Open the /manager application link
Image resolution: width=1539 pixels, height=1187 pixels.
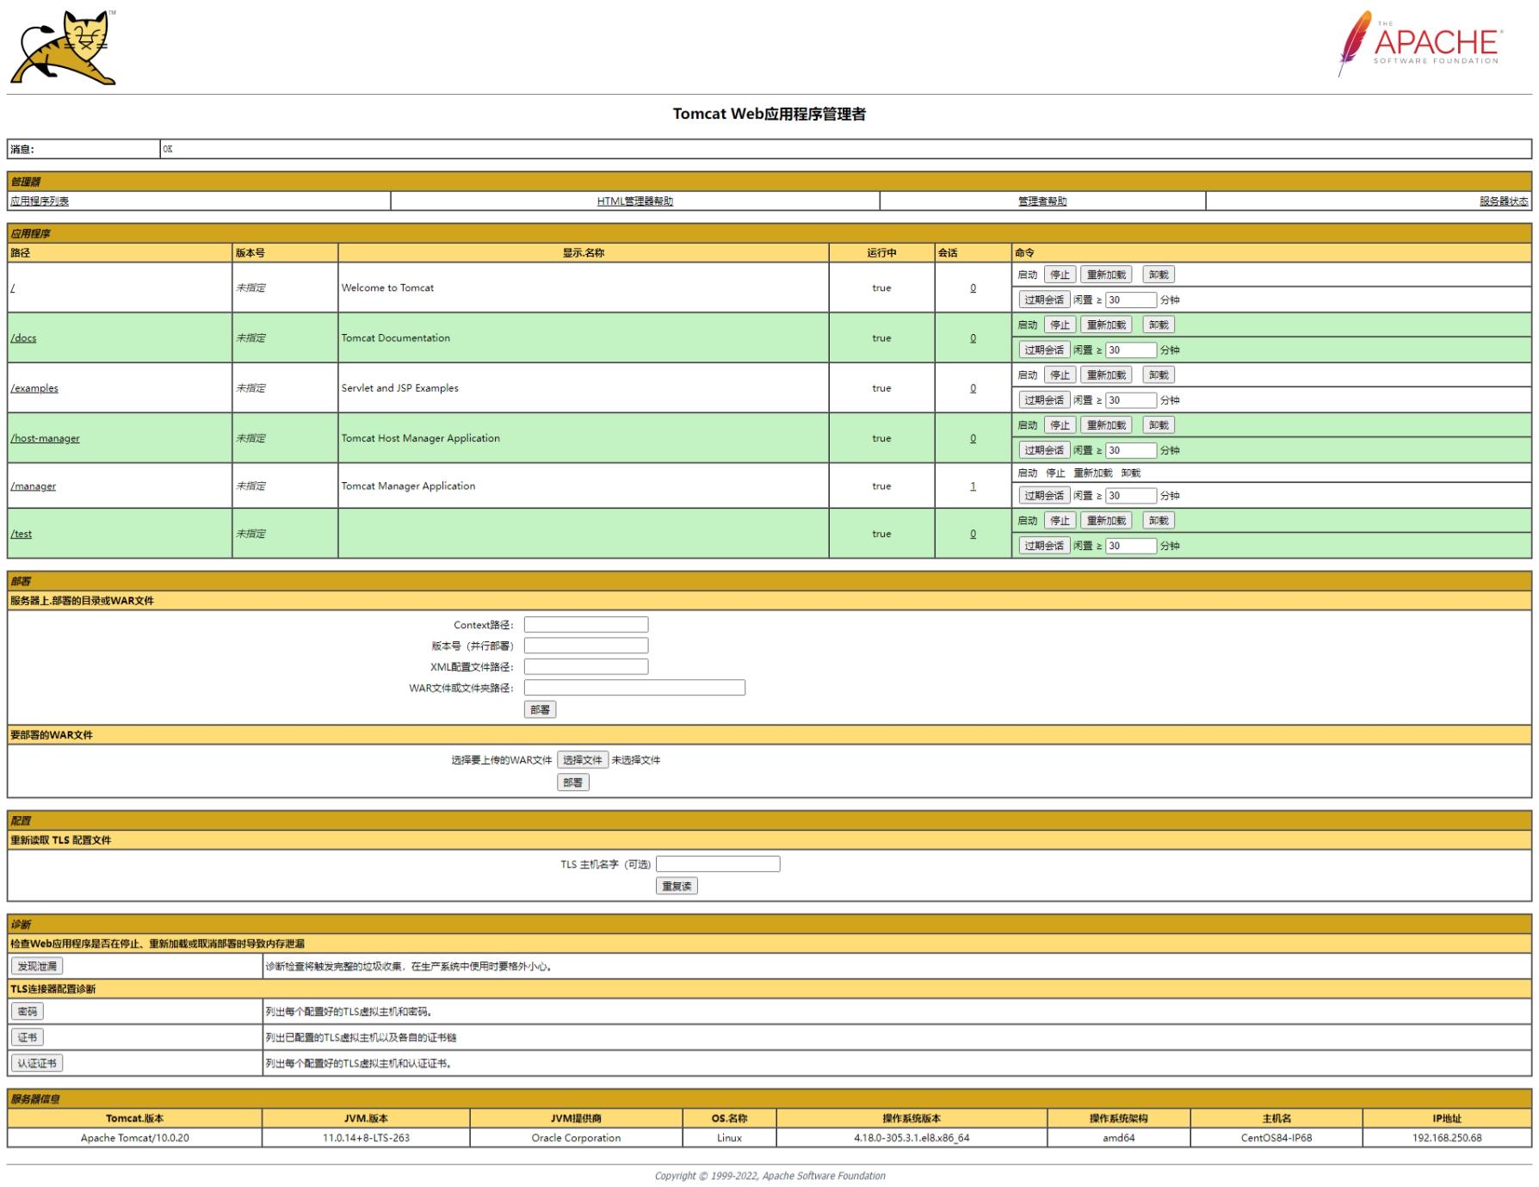pyautogui.click(x=33, y=485)
